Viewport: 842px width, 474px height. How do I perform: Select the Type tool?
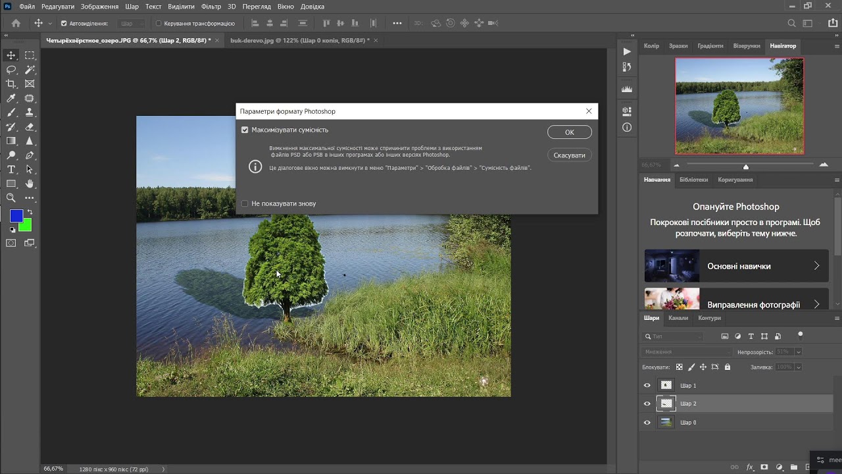(11, 169)
